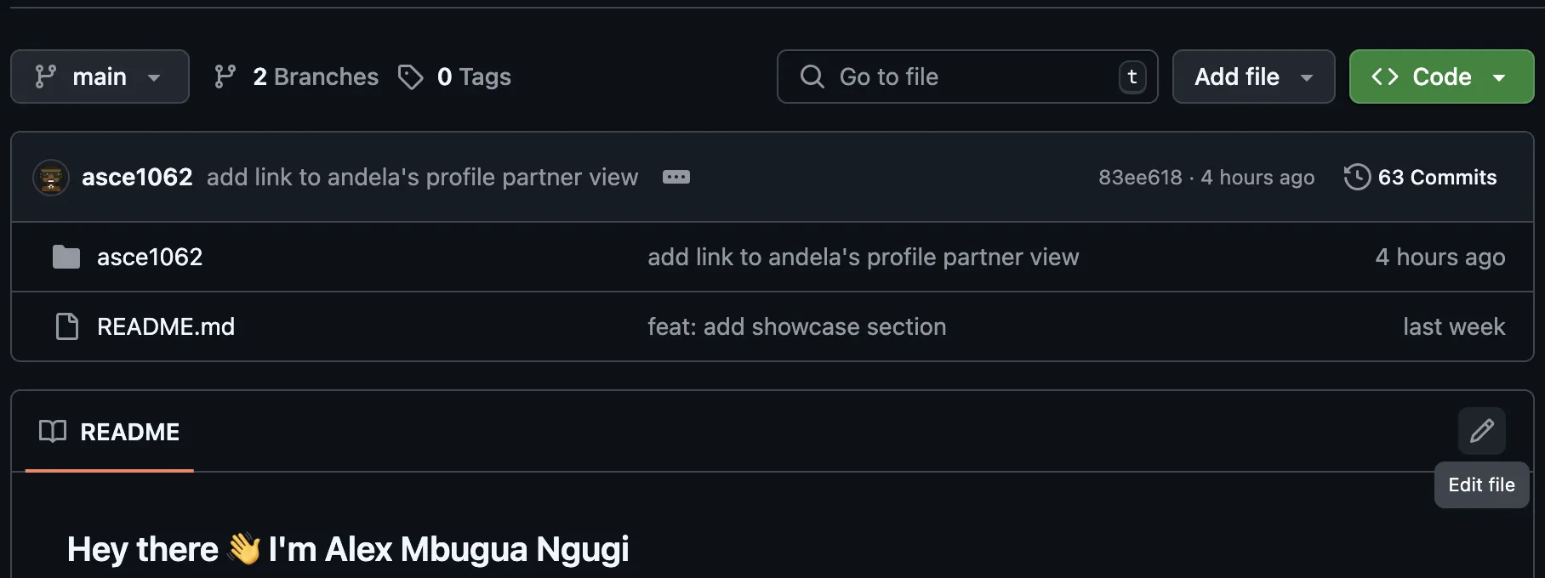
Task: Open the Add file dropdown
Action: [x=1253, y=77]
